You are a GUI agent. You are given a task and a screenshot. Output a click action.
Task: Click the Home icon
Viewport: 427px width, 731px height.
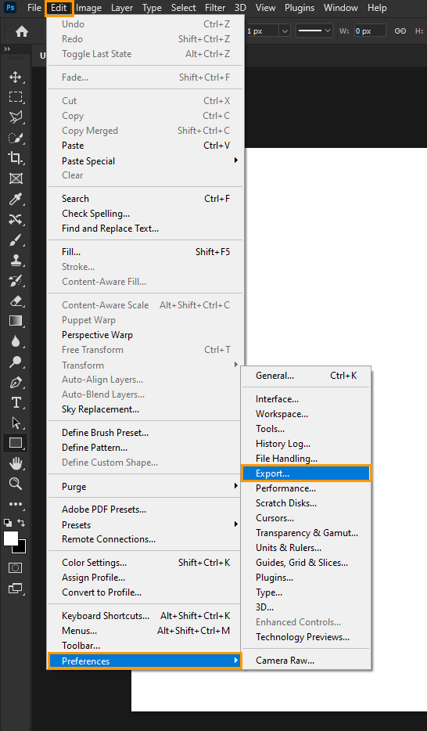[x=21, y=31]
